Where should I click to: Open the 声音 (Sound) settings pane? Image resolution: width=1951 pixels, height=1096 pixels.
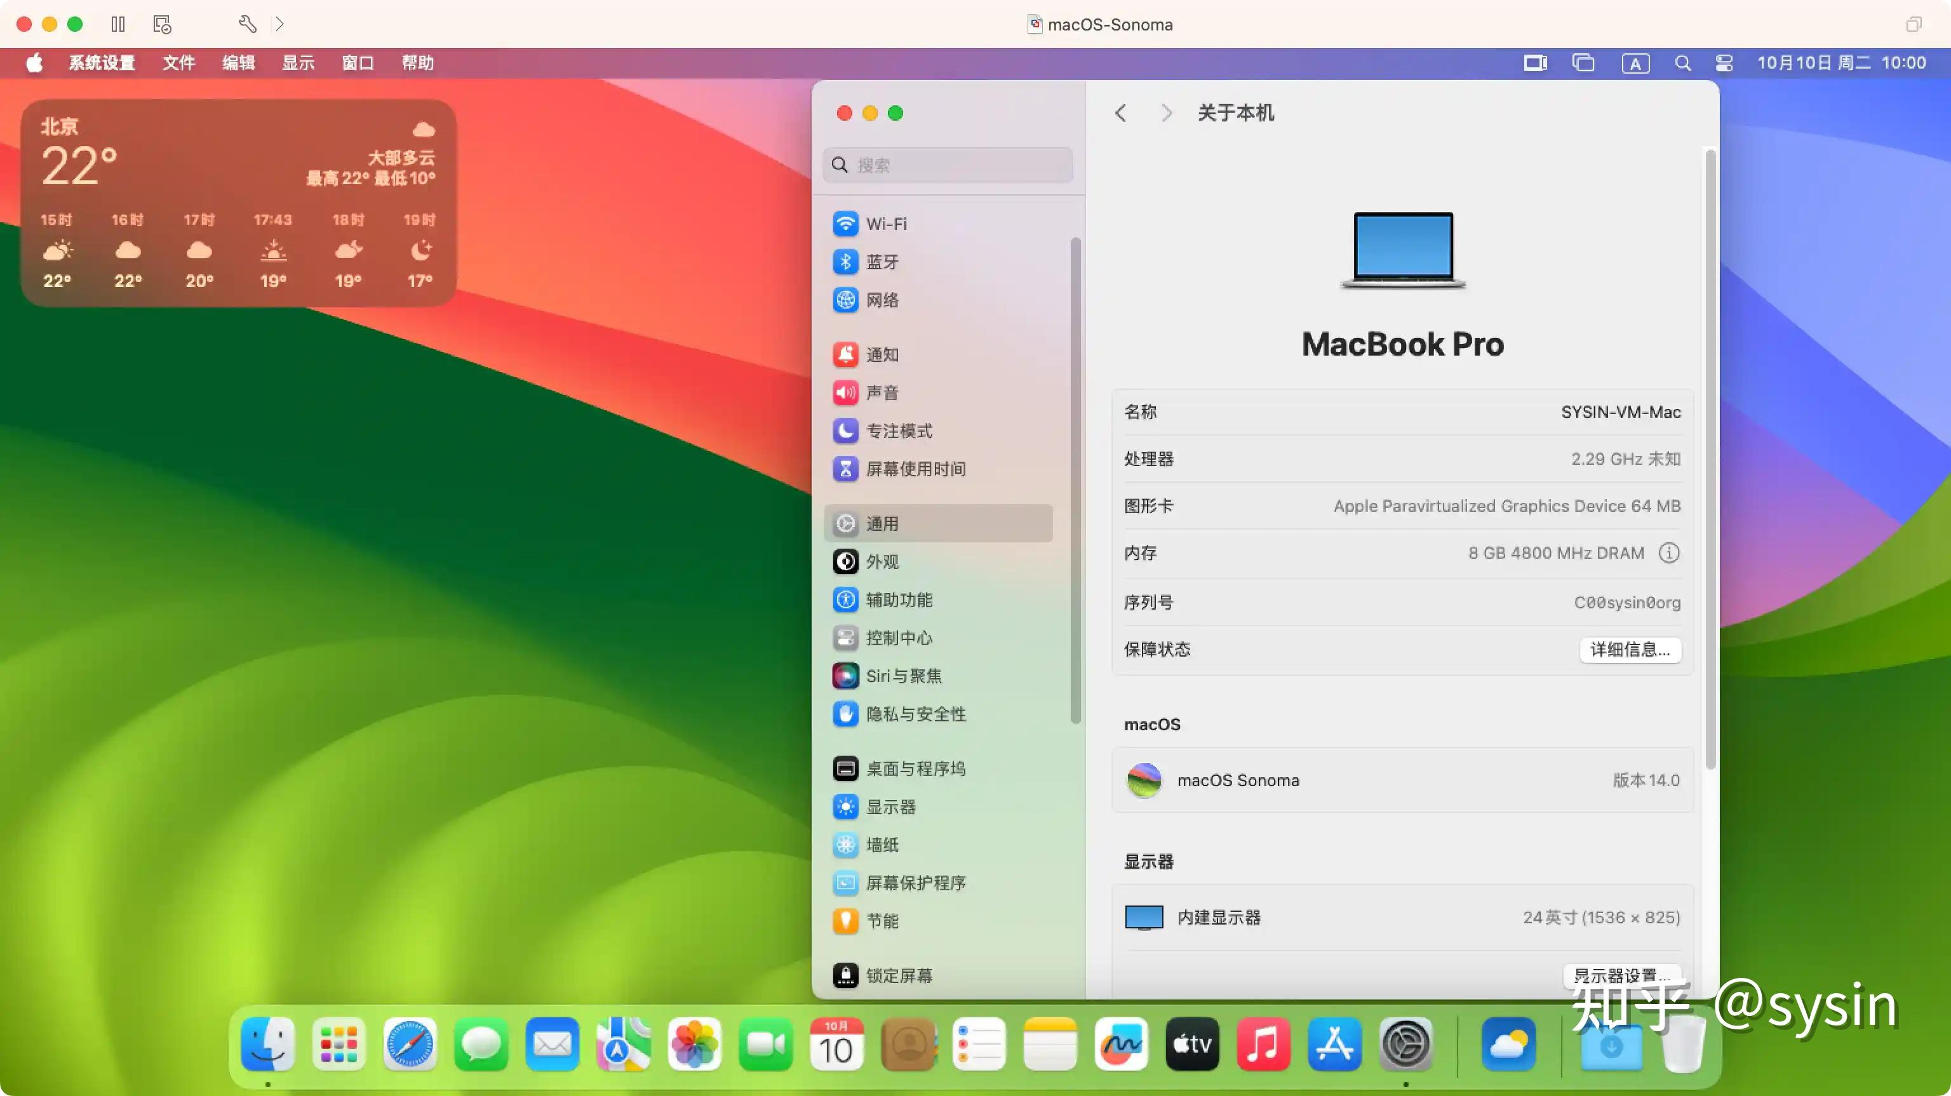pyautogui.click(x=883, y=392)
